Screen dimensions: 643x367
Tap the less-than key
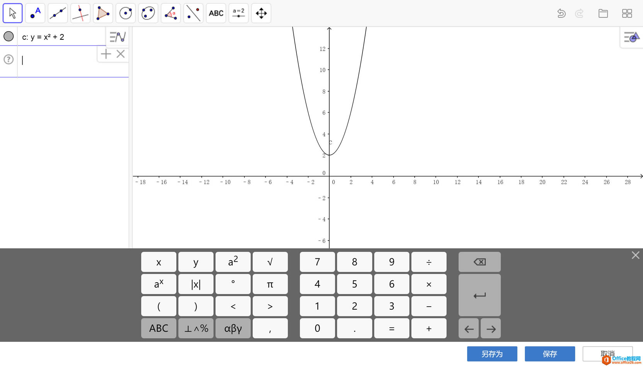pyautogui.click(x=233, y=306)
